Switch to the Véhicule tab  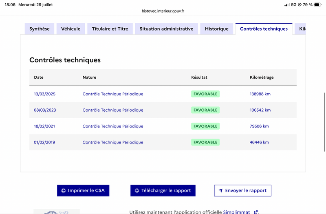pyautogui.click(x=70, y=29)
